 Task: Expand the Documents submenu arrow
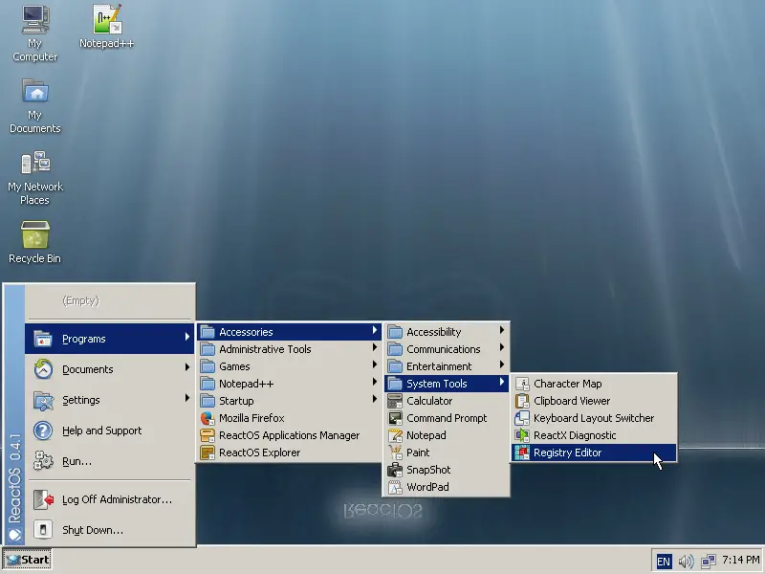tap(186, 367)
